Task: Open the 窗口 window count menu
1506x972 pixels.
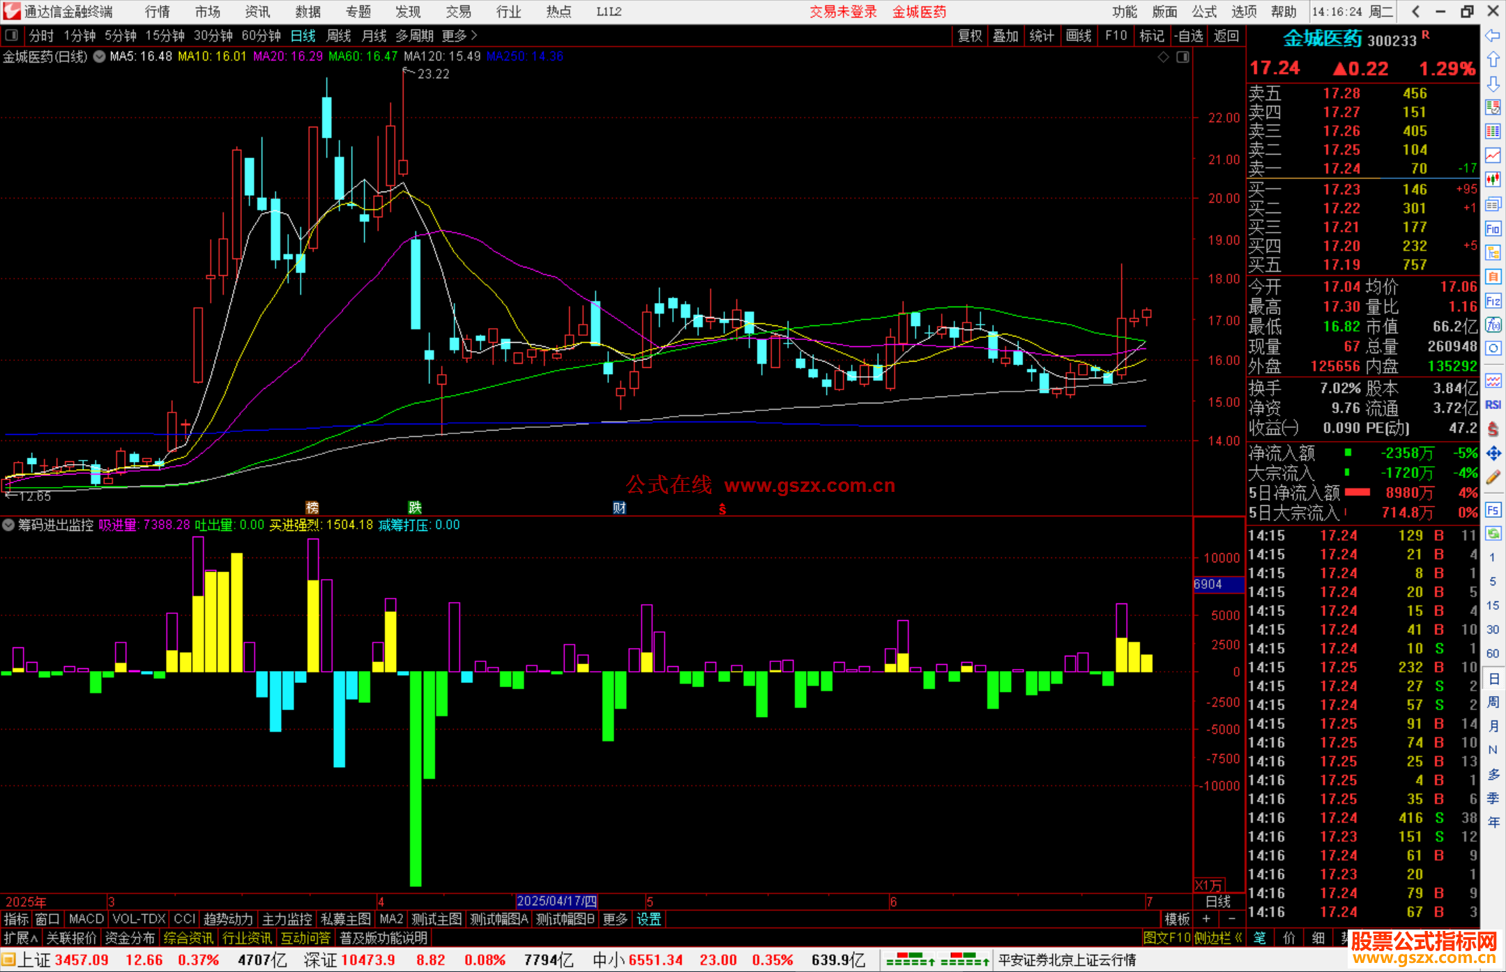Action: tap(47, 919)
